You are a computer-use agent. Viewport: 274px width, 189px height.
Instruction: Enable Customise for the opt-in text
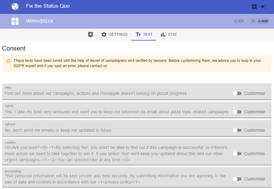click(x=237, y=112)
